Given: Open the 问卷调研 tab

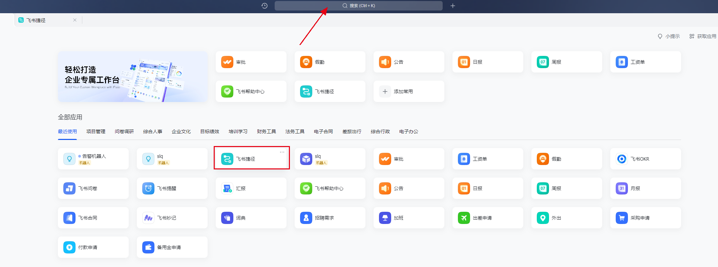Looking at the screenshot, I should click(x=124, y=131).
